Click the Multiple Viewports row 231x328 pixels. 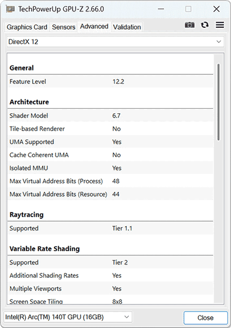110,289
